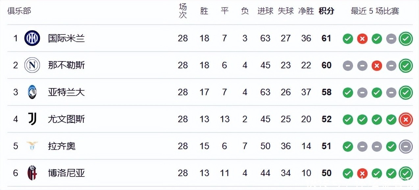Sort table by 净胜 column header

coord(306,11)
